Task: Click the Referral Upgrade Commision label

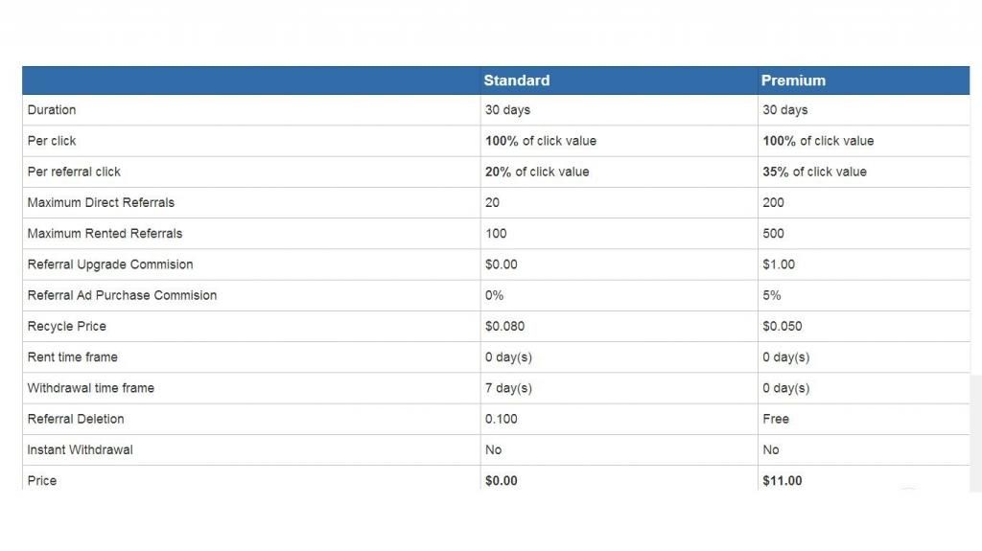Action: tap(110, 264)
